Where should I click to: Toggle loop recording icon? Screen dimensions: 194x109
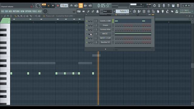click(90, 5)
